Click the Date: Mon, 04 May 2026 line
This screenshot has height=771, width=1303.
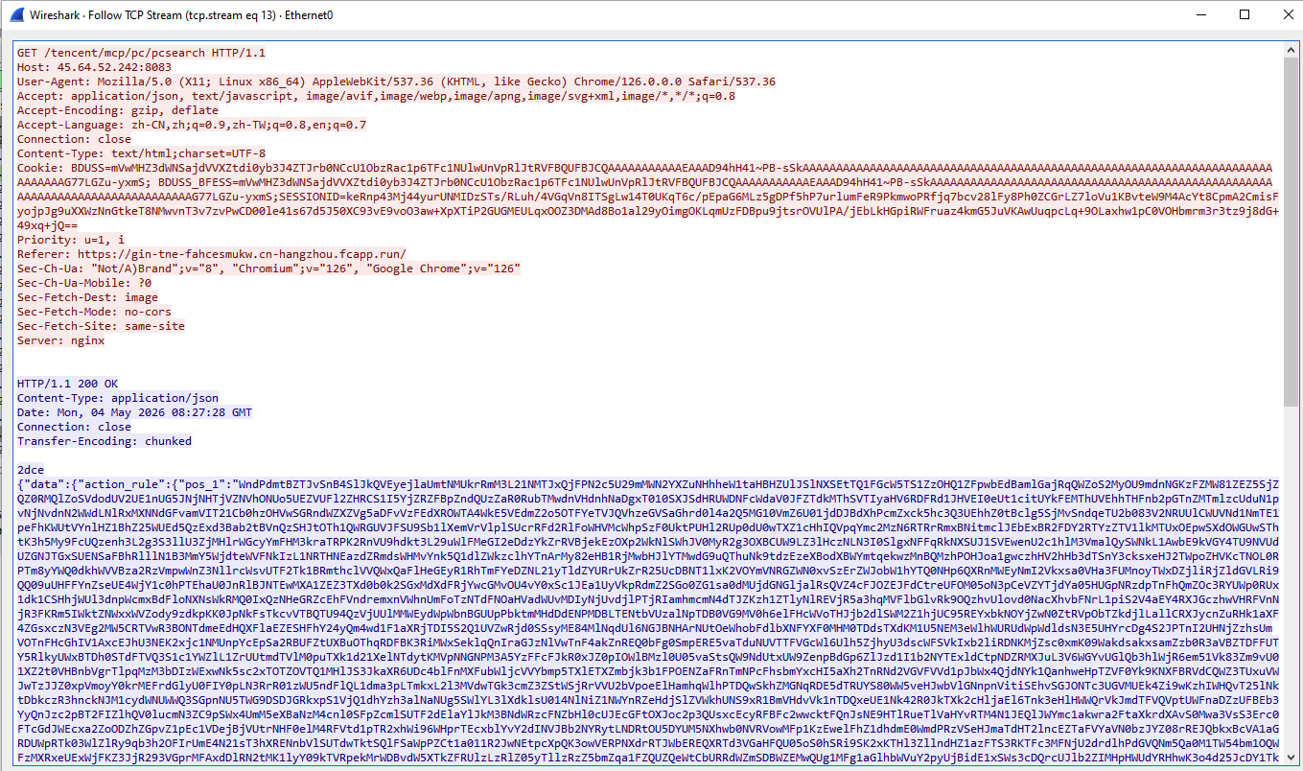point(134,412)
